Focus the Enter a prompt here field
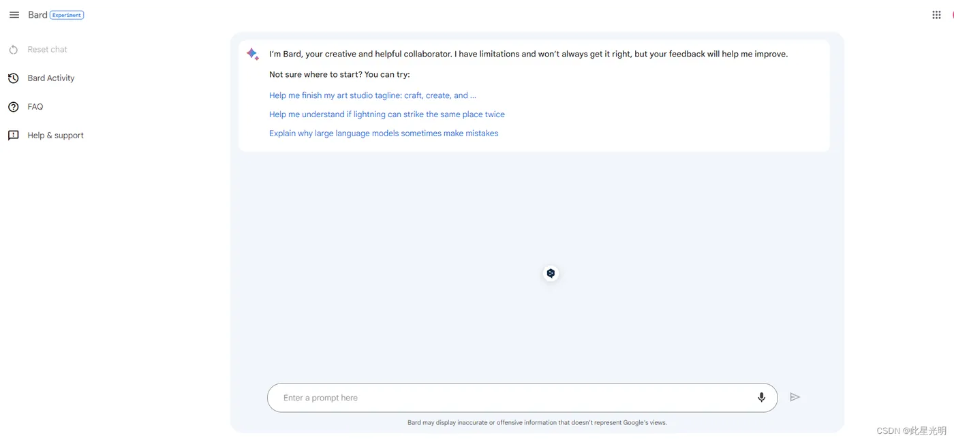 click(522, 398)
